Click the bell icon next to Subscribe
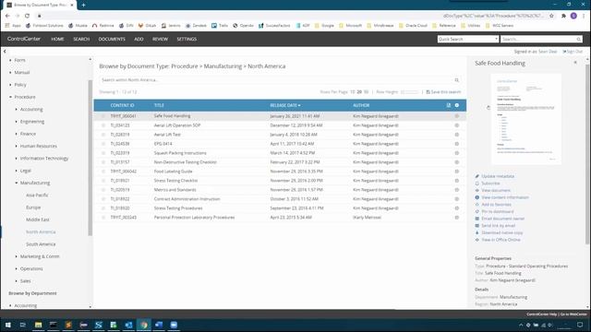 [477, 184]
